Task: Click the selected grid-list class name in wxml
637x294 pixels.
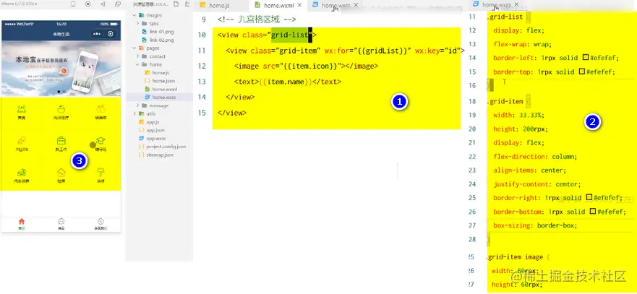Action: pyautogui.click(x=290, y=35)
